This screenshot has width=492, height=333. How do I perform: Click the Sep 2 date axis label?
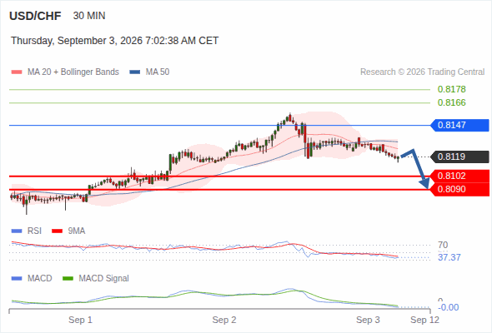tap(224, 321)
